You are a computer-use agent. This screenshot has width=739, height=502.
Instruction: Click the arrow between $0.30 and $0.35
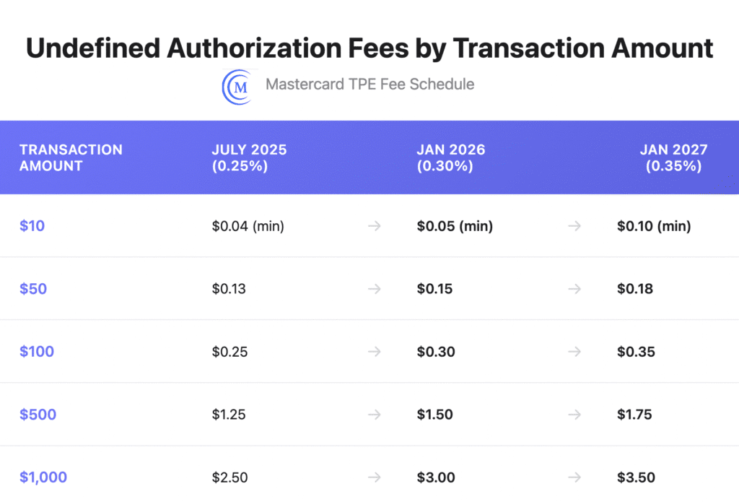coord(574,352)
